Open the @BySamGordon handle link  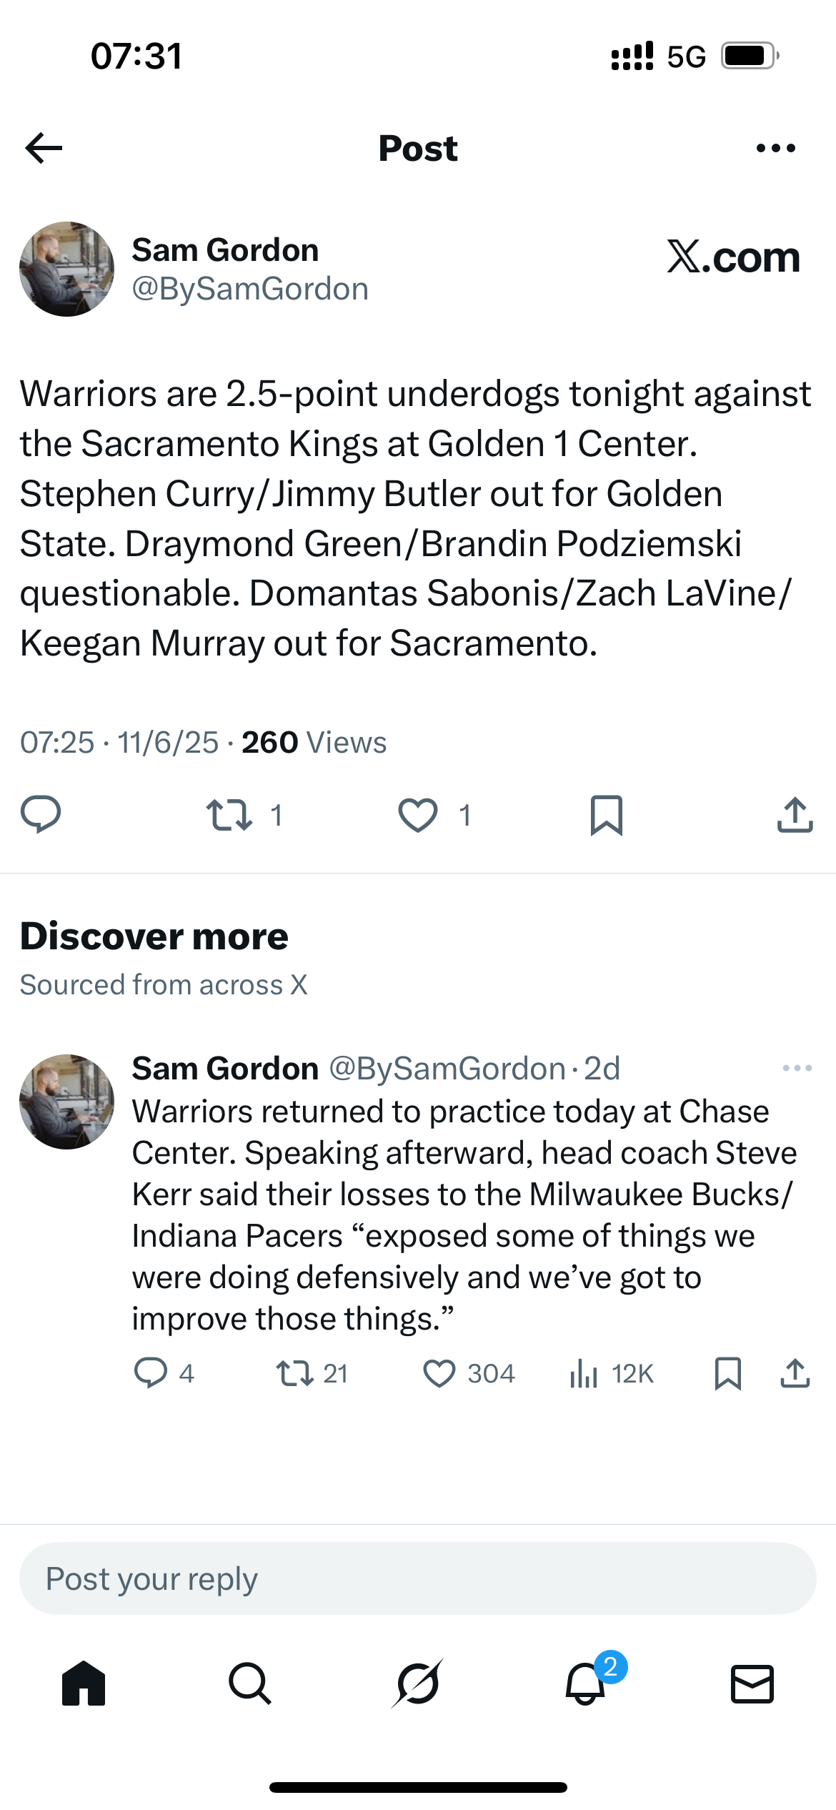250,289
